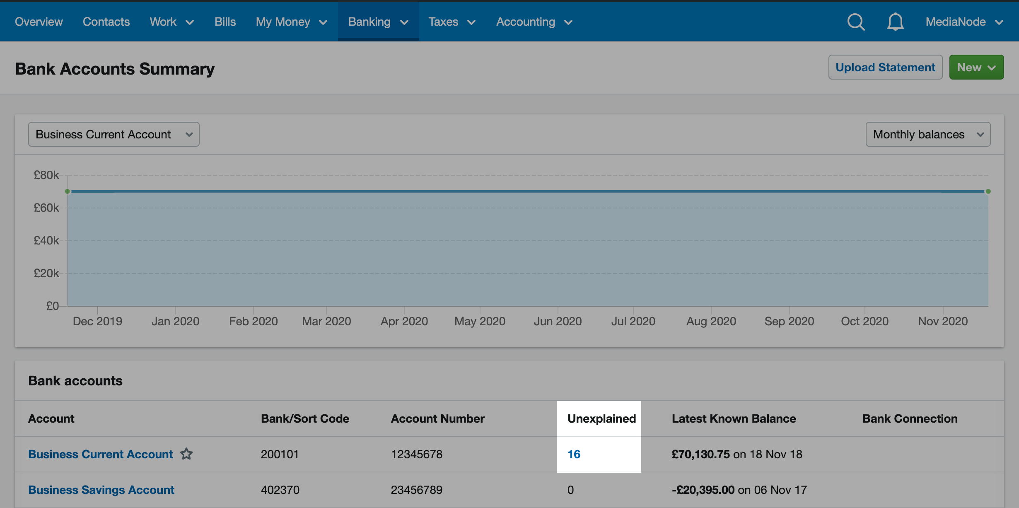1019x508 pixels.
Task: Click account number 23456789
Action: point(417,490)
